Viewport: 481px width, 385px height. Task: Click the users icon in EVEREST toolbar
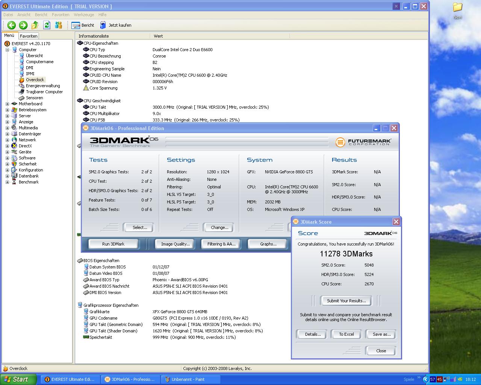58,25
